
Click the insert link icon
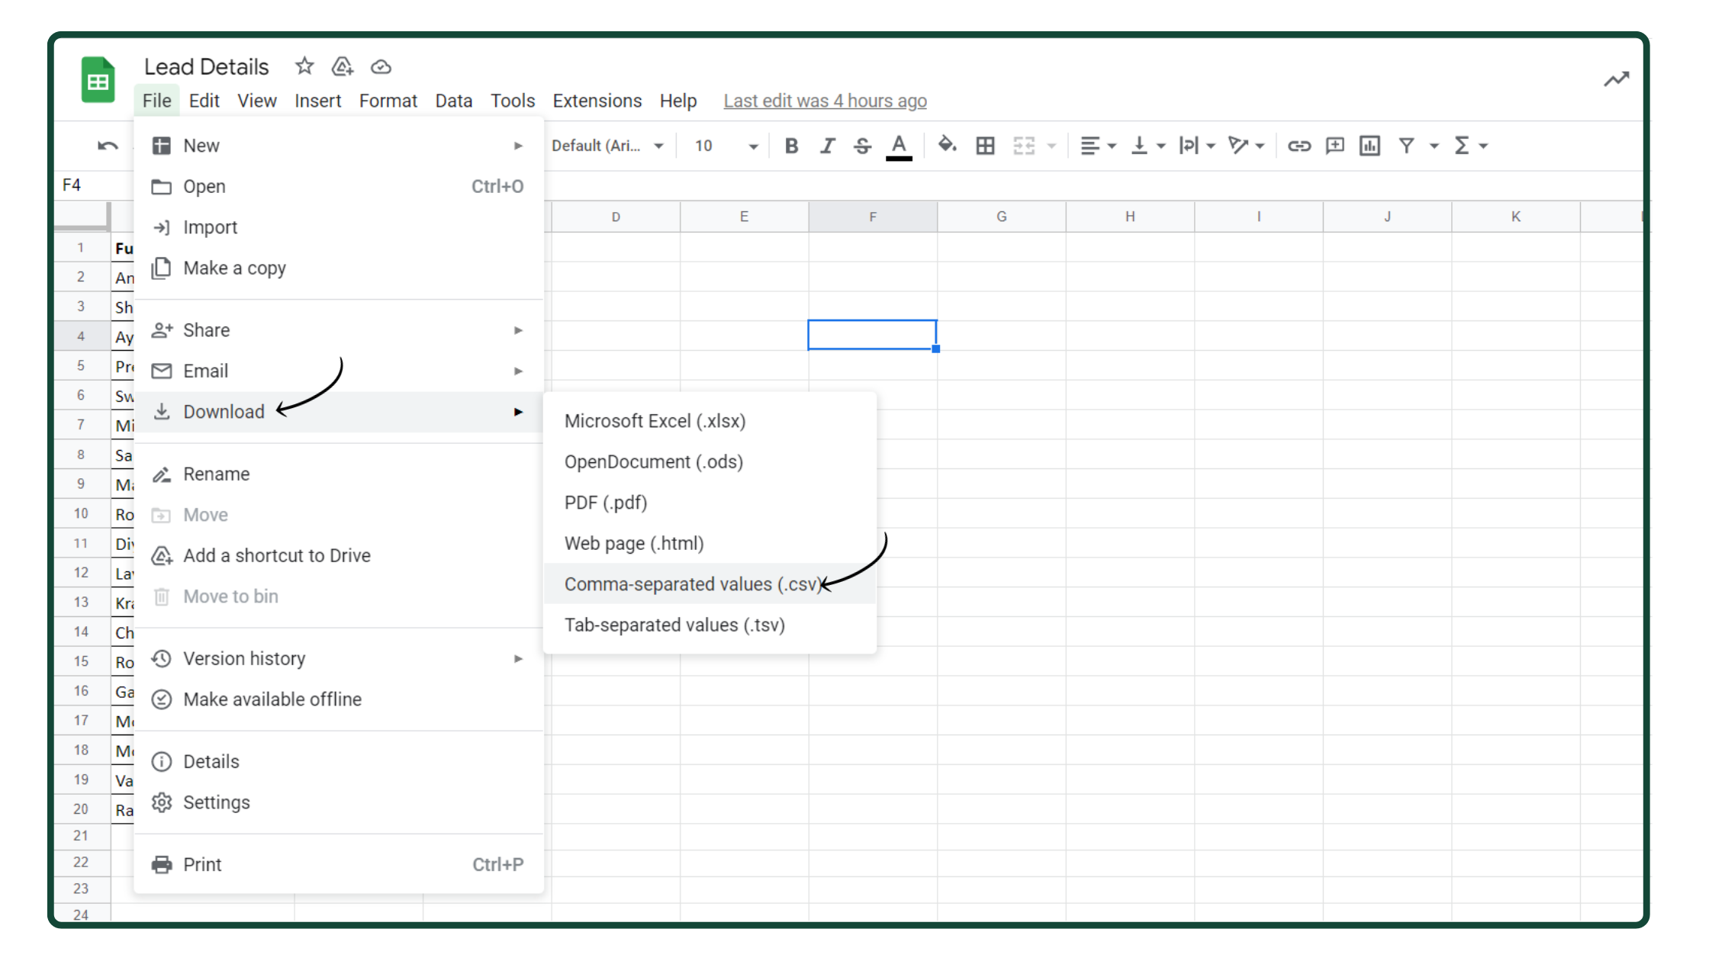tap(1299, 146)
